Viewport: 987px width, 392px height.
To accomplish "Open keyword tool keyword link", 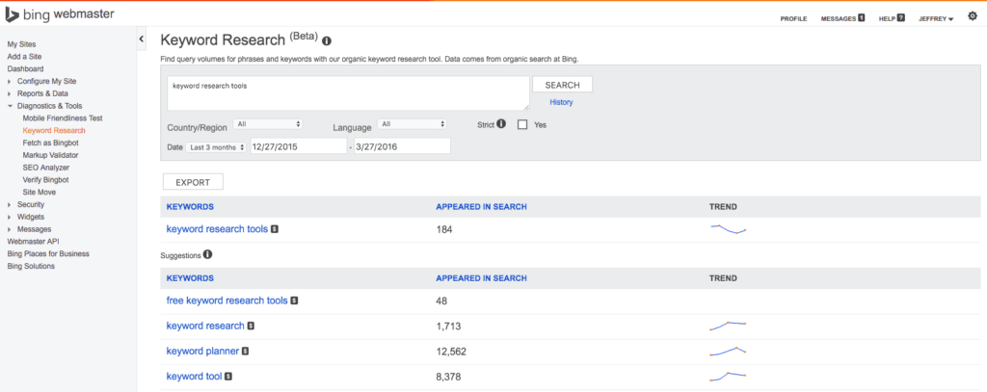I will pyautogui.click(x=194, y=377).
